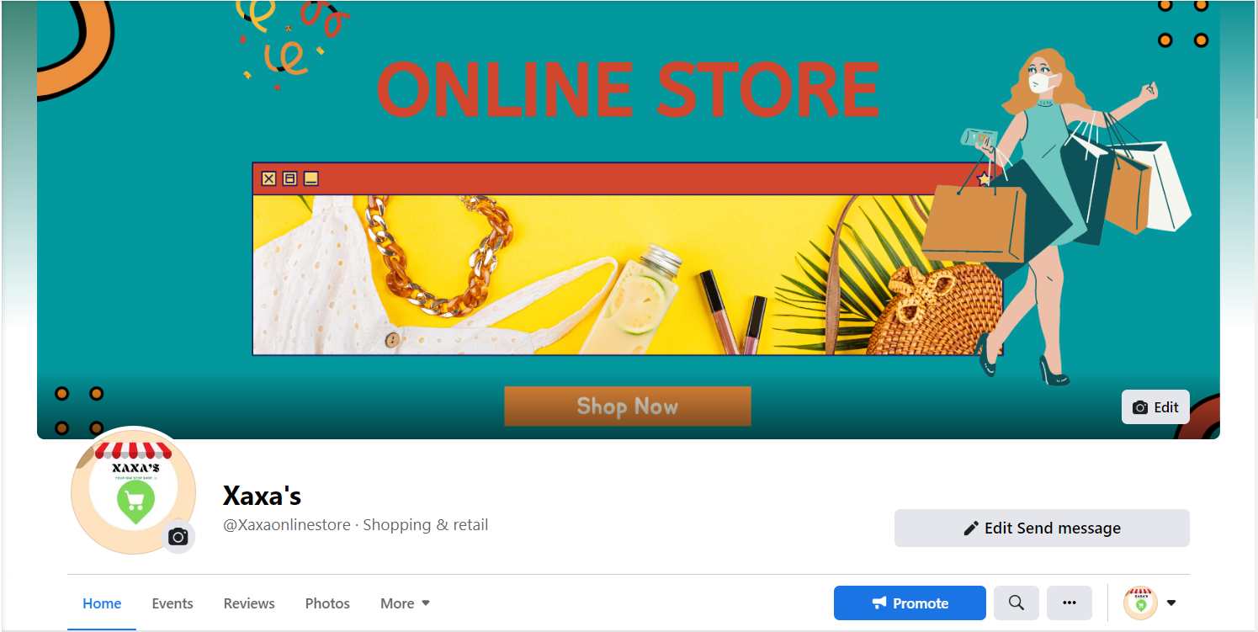Click the camera icon on cover Edit
This screenshot has width=1258, height=632.
pos(1140,407)
